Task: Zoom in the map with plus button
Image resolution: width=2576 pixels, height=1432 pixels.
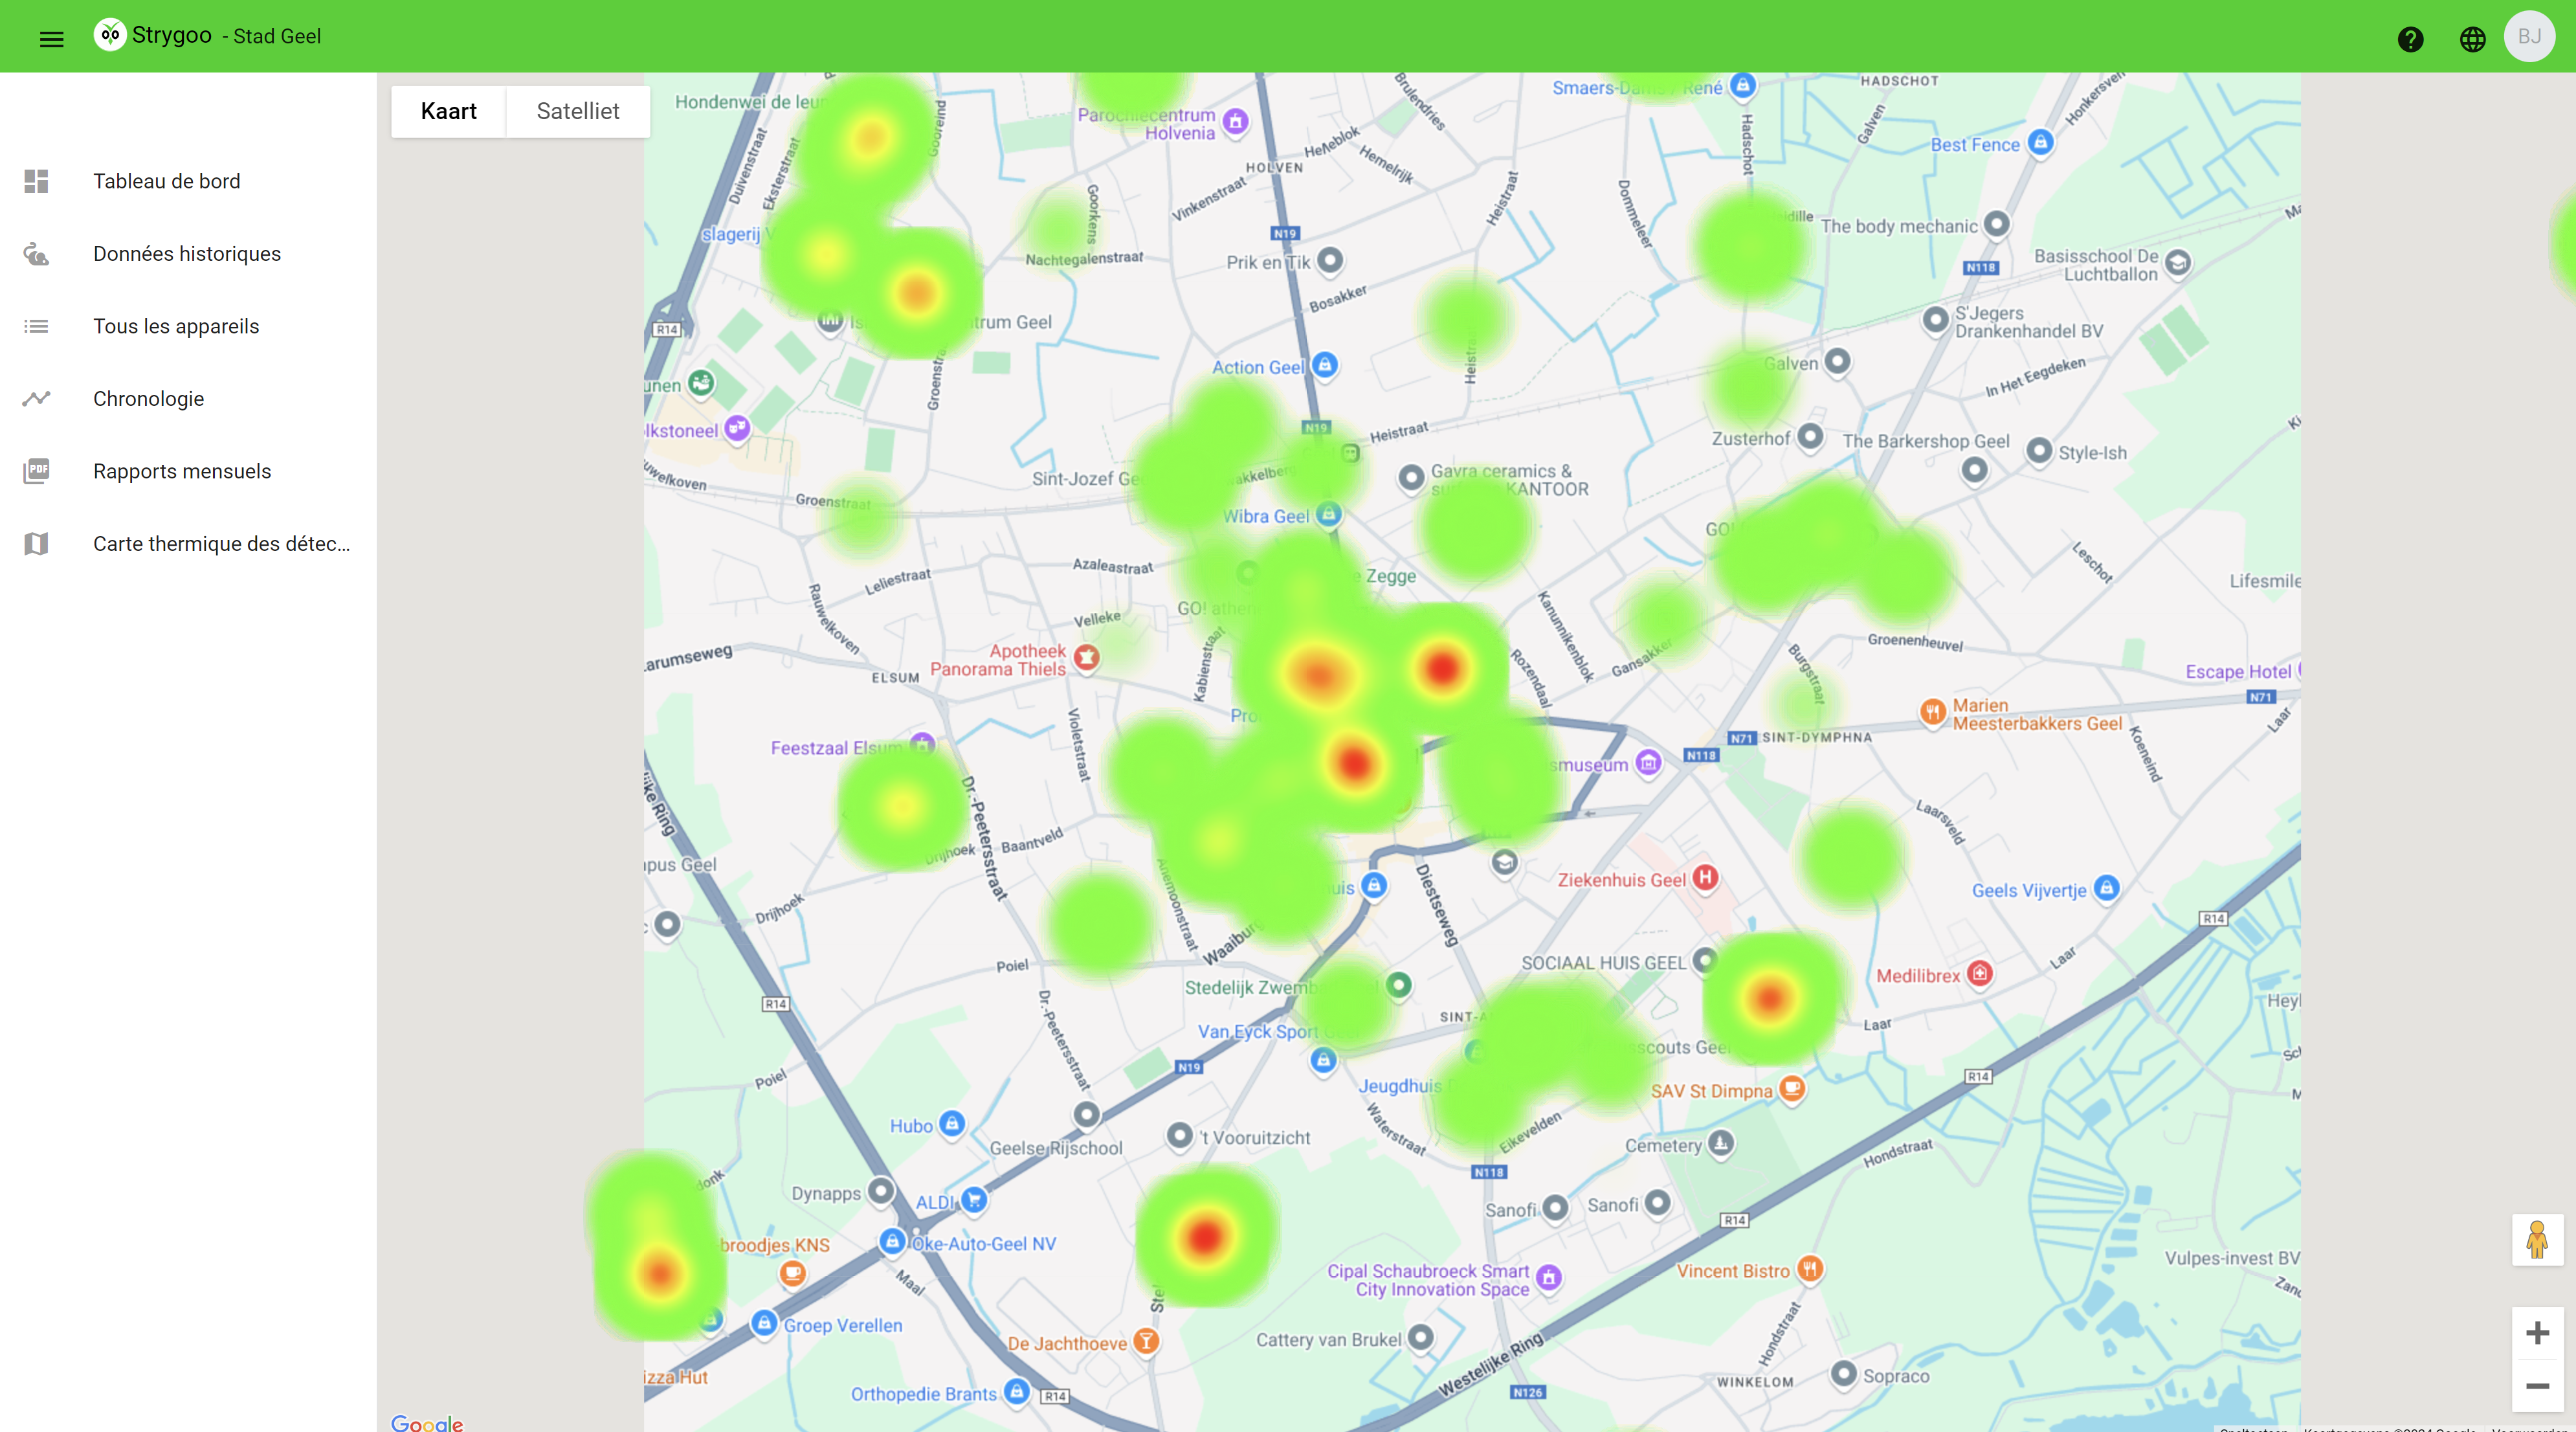Action: pyautogui.click(x=2537, y=1333)
